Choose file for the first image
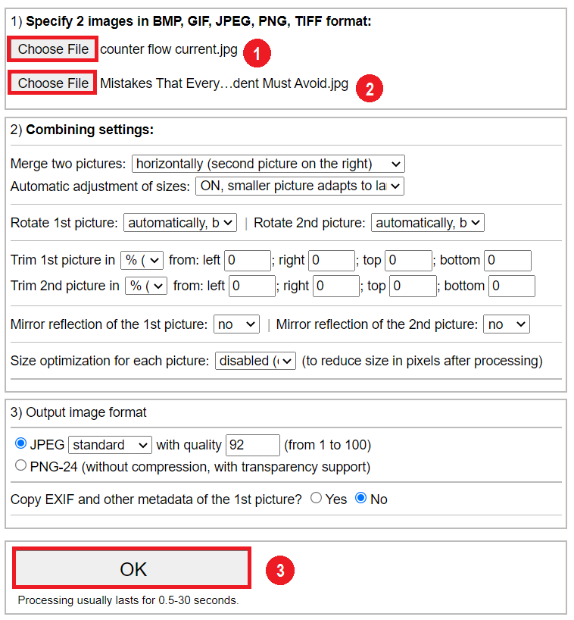Screen dimensions: 574x620 (x=53, y=49)
